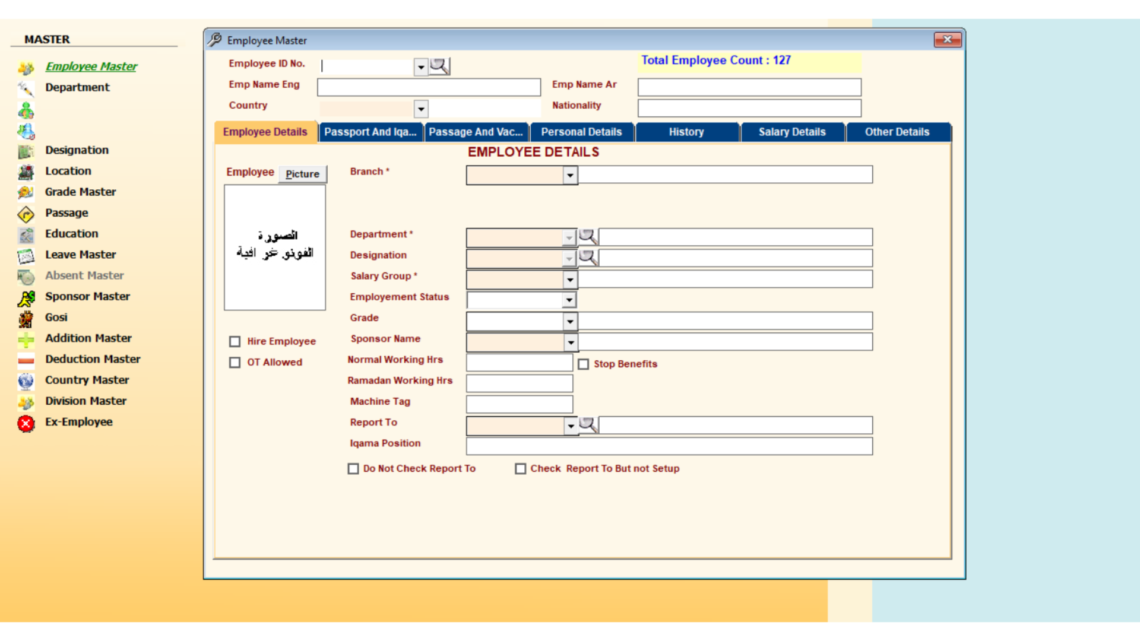This screenshot has height=641, width=1140.
Task: Open the Personal Details tab
Action: point(581,132)
